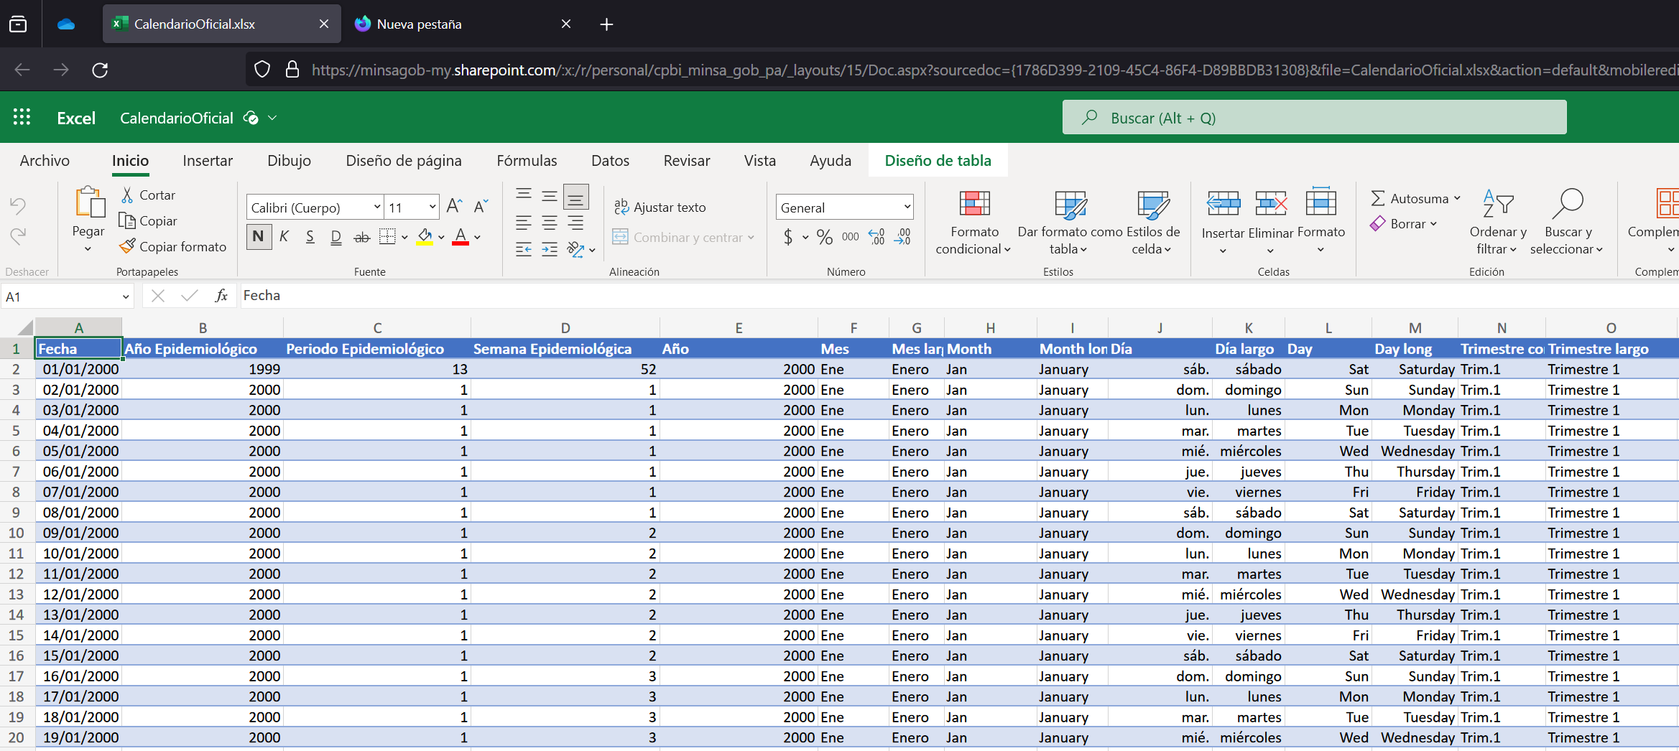
Task: Click Cortar scissors button
Action: (x=149, y=195)
